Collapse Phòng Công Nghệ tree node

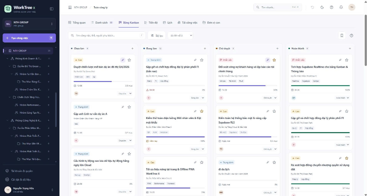pyautogui.click(x=8, y=120)
